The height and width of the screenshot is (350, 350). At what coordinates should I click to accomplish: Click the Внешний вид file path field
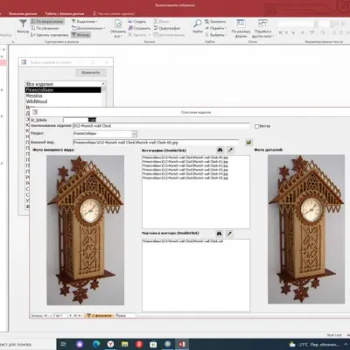tap(156, 143)
